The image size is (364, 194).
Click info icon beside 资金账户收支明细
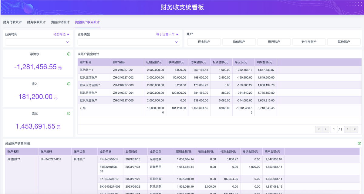point(359,143)
